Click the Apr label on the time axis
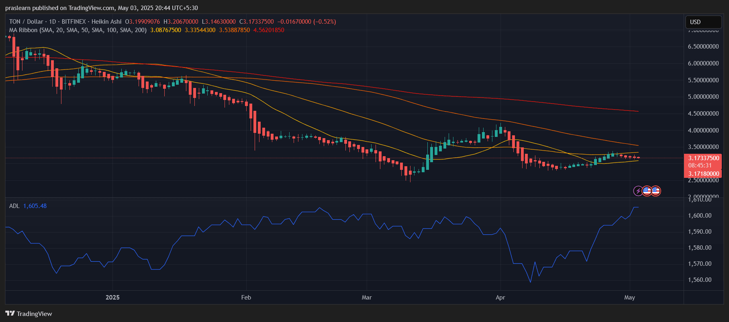The height and width of the screenshot is (322, 729). click(x=500, y=298)
